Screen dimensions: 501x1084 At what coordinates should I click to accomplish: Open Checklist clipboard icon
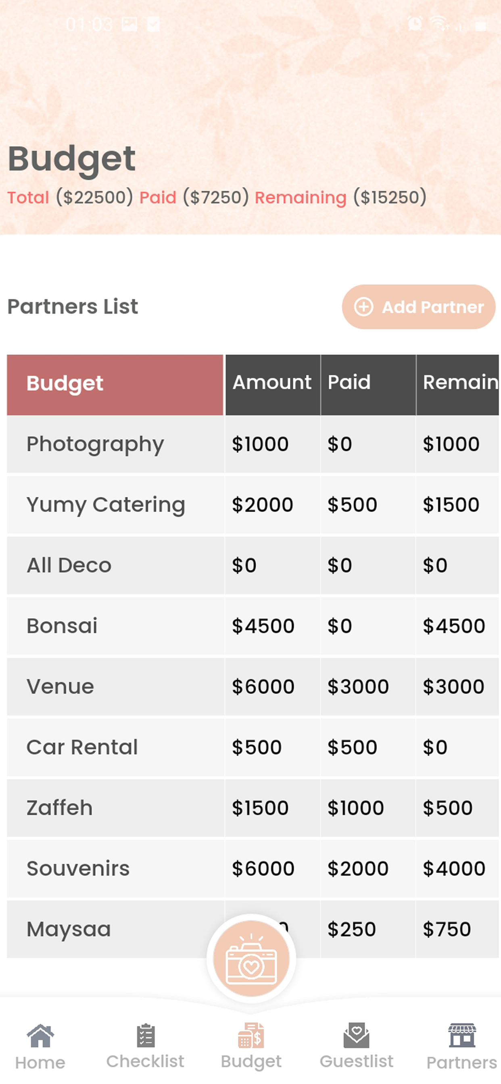click(x=146, y=1035)
